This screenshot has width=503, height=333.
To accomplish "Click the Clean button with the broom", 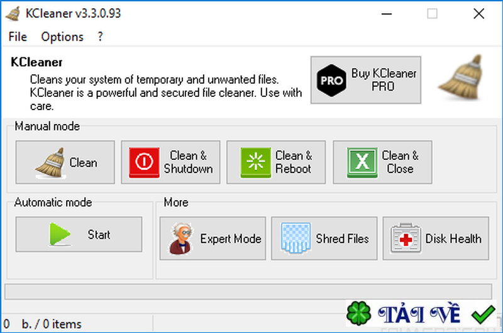I will tap(65, 162).
